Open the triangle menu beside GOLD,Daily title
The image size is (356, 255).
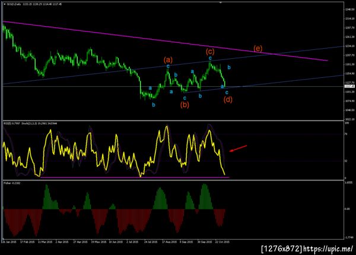point(5,4)
